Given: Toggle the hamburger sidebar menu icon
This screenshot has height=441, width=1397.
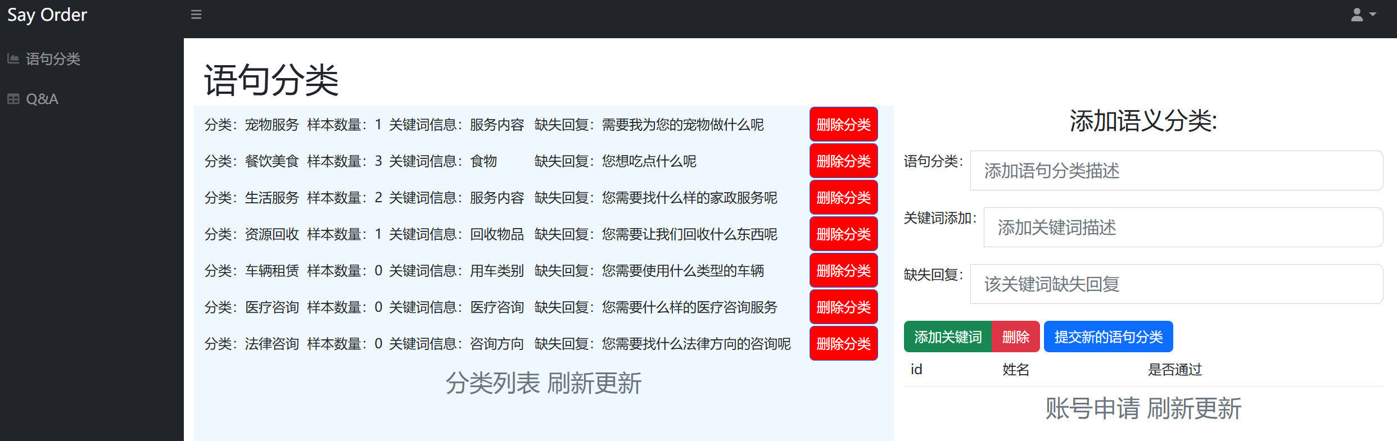Looking at the screenshot, I should pos(196,15).
